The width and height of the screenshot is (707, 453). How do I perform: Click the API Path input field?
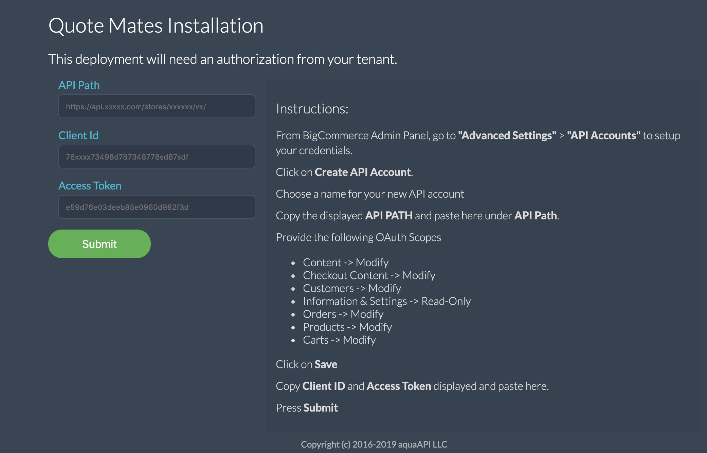point(157,107)
